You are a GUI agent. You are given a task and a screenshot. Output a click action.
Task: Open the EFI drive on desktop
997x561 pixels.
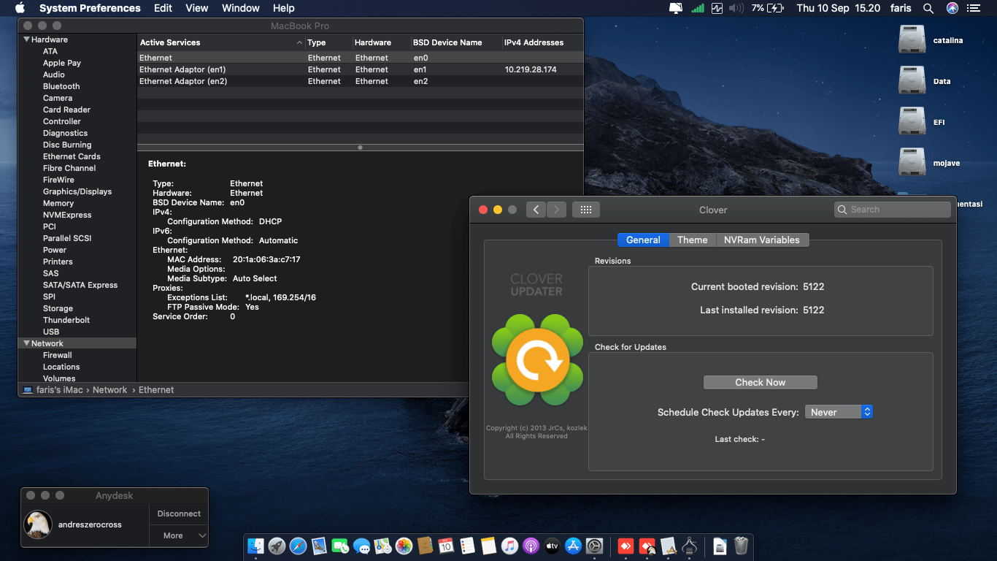(912, 122)
